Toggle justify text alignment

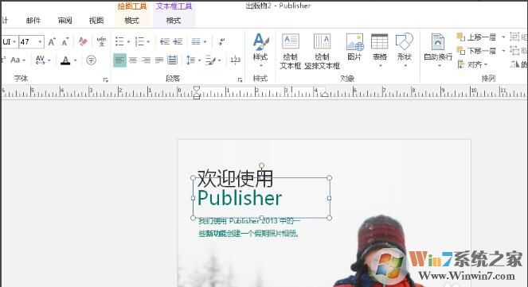[159, 60]
